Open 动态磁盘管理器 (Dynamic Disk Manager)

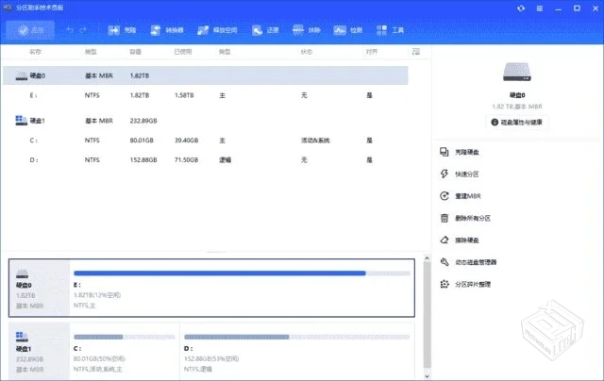point(468,262)
